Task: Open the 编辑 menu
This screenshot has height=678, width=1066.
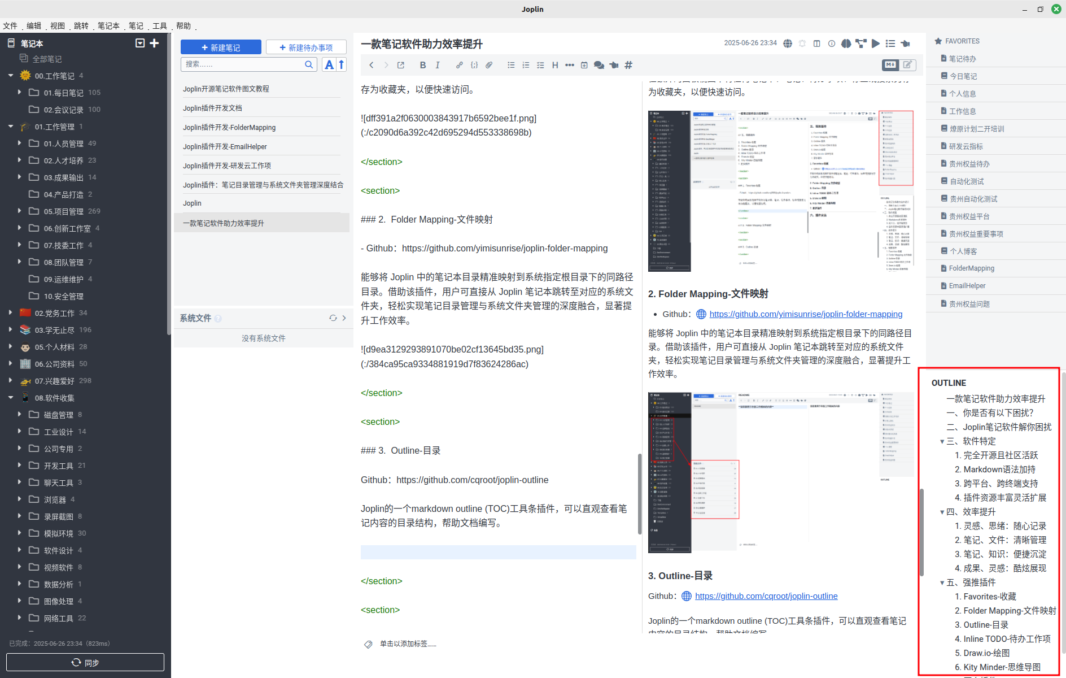Action: [x=34, y=26]
